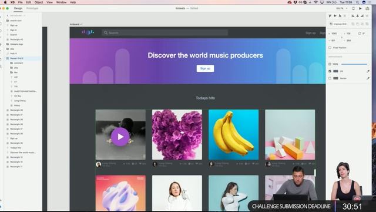Start the desktop preview play button
The image size is (376, 212).
[360, 8]
